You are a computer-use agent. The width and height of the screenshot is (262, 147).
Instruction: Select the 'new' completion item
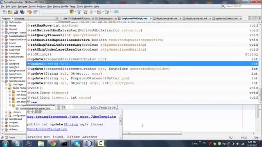coord(142,102)
